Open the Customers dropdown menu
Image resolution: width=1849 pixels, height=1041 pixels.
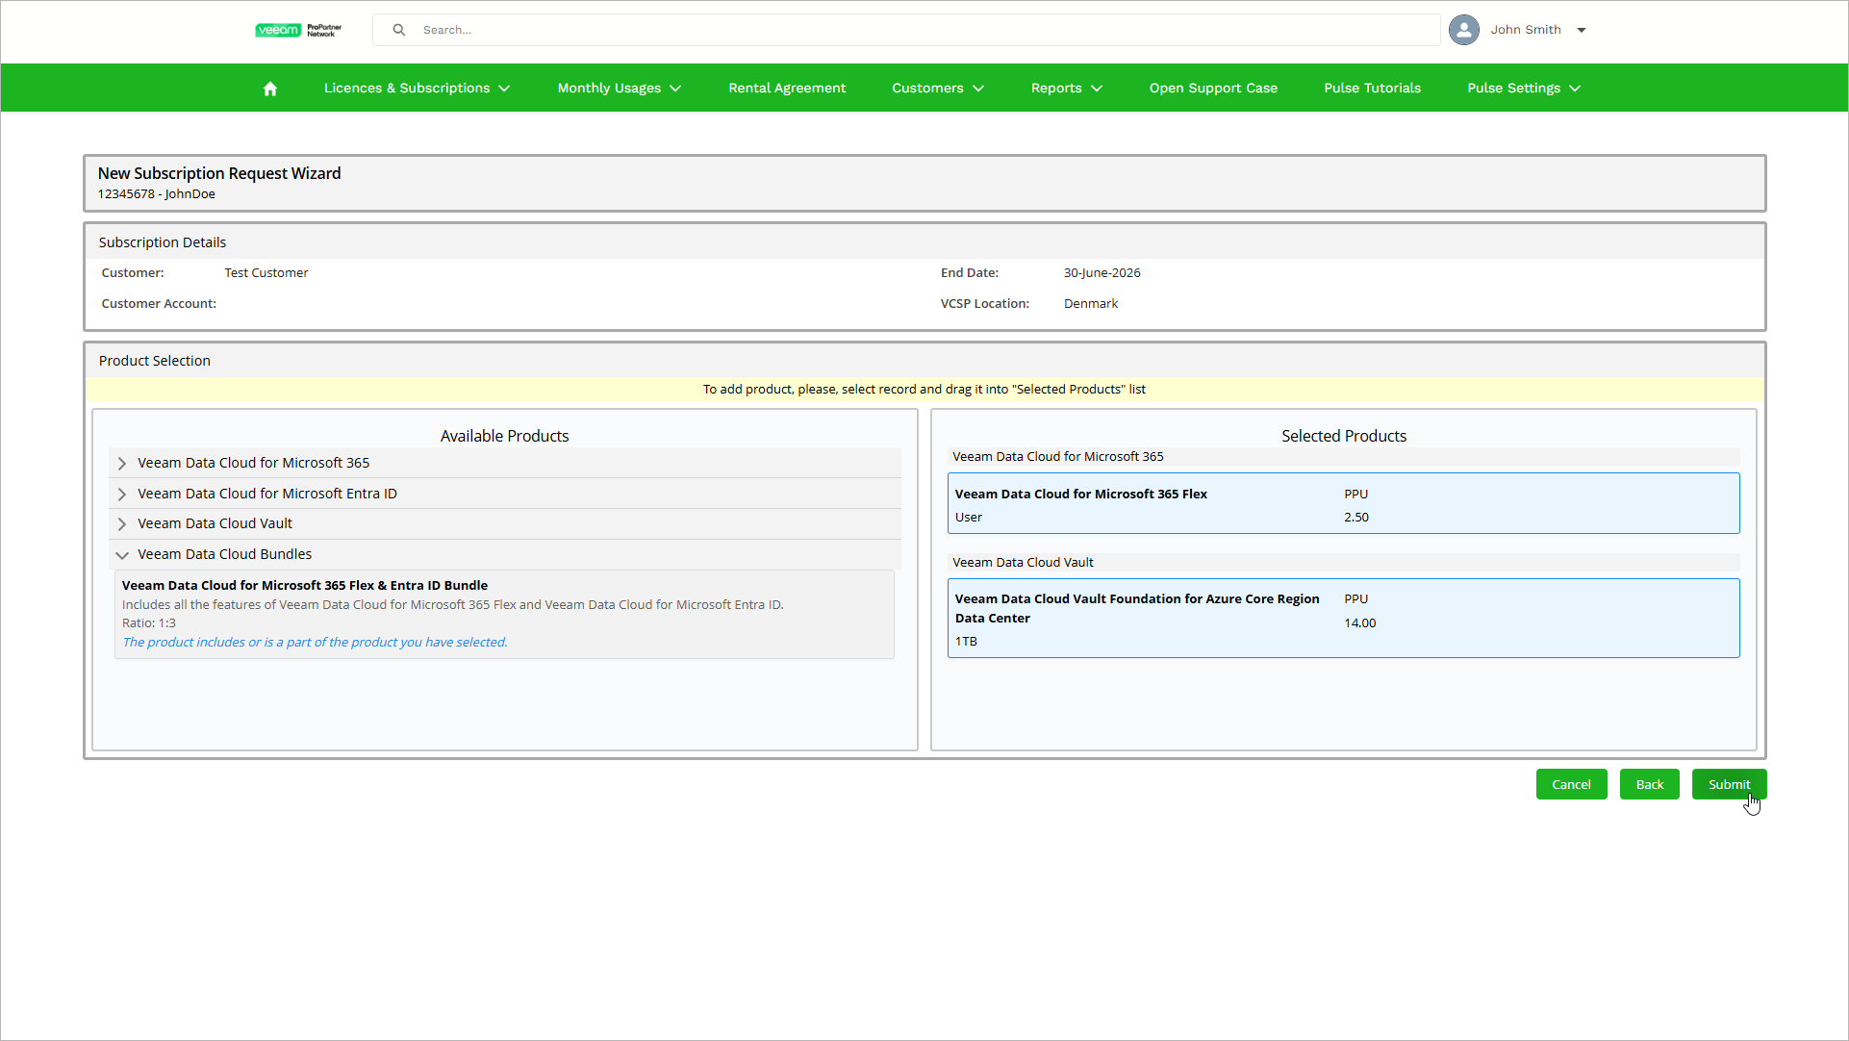coord(937,88)
